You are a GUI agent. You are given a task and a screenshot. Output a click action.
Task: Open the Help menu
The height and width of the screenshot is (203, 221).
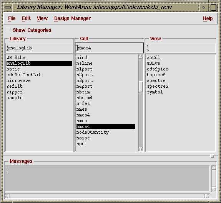208,18
